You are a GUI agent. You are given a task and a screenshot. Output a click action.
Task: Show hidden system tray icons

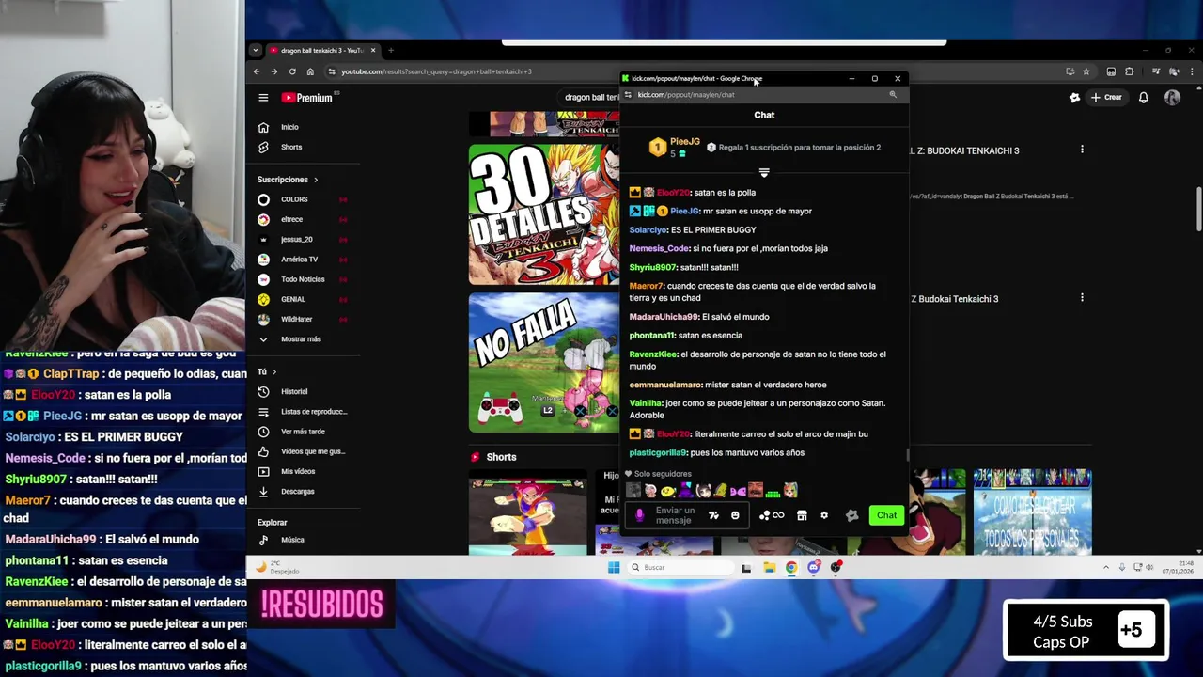point(1105,567)
